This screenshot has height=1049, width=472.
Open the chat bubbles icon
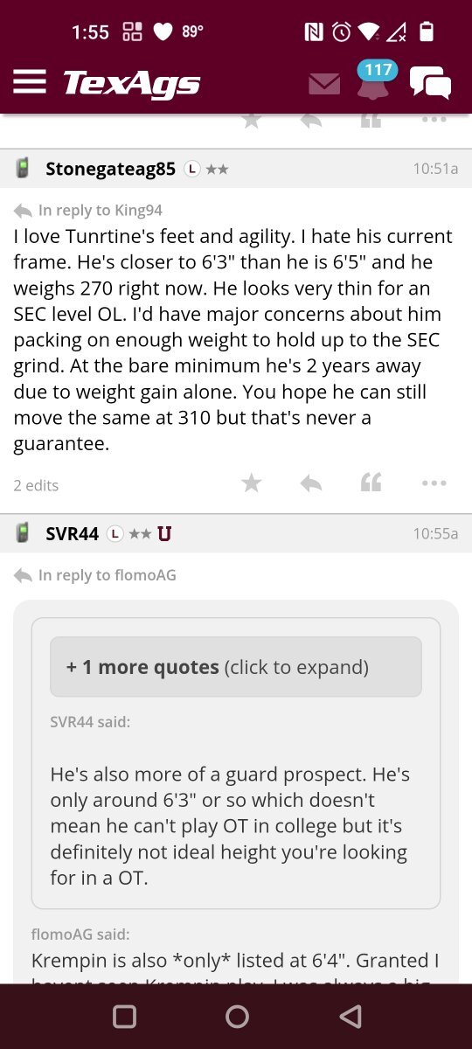(430, 84)
